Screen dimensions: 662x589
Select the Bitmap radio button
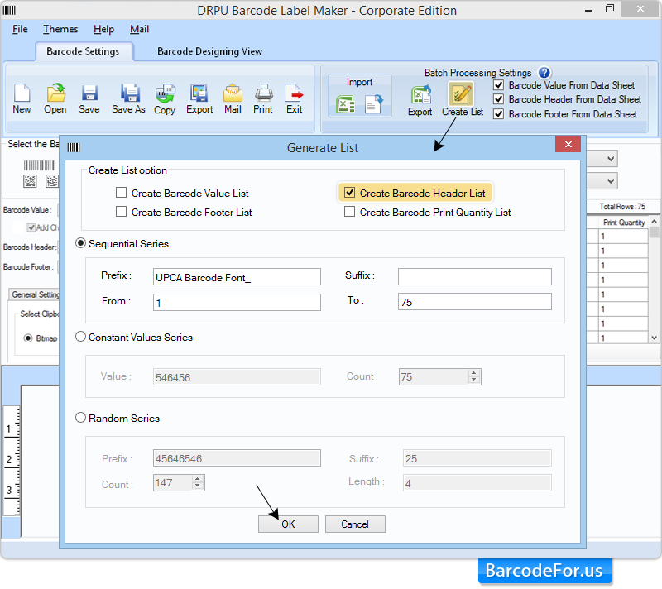28,338
